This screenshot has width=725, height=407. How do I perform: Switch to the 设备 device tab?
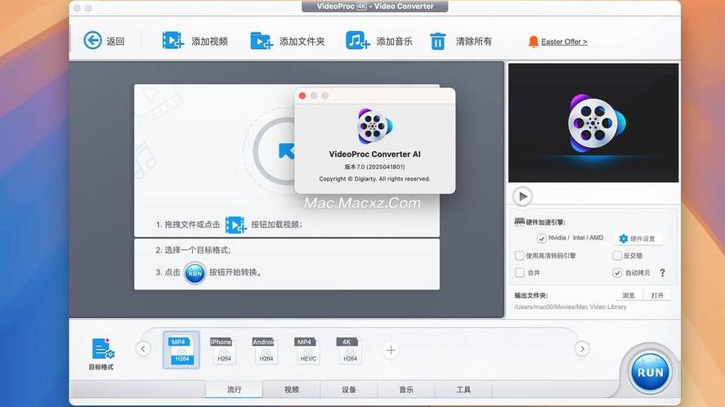pos(349,389)
